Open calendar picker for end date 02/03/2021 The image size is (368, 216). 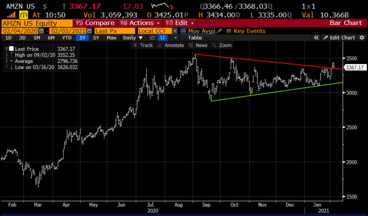[89, 31]
